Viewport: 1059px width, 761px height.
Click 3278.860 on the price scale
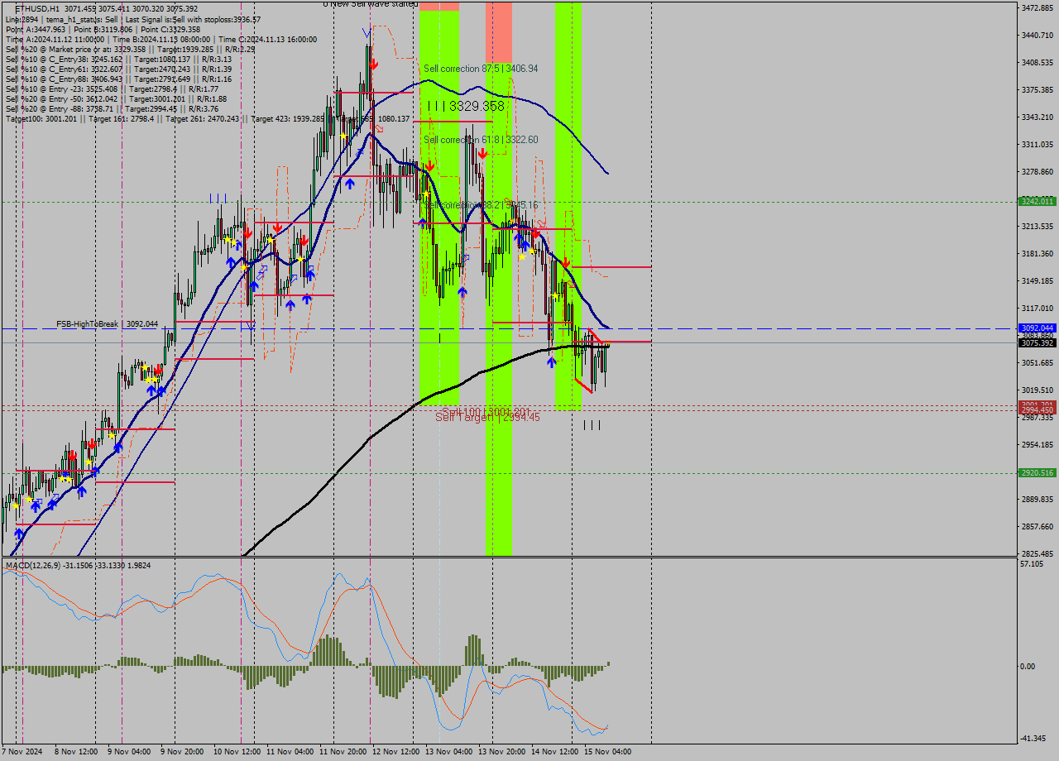click(x=1037, y=172)
